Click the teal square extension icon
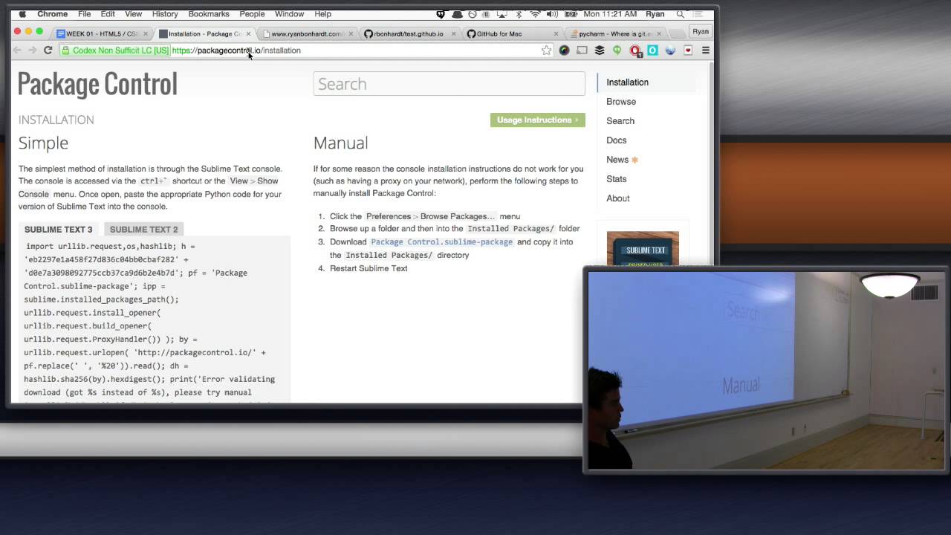 (x=652, y=51)
